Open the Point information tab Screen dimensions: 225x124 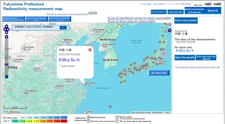tap(186, 20)
